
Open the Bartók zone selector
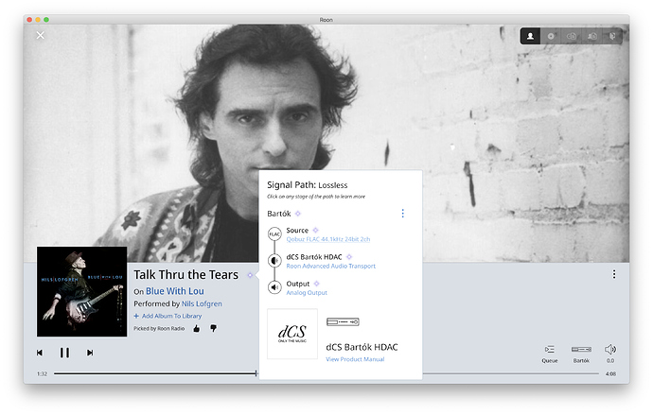tap(581, 354)
